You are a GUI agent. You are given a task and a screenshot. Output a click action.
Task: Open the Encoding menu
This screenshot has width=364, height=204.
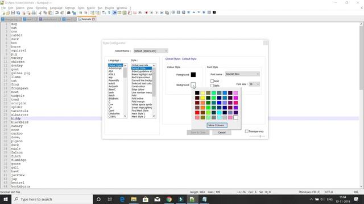click(42, 8)
